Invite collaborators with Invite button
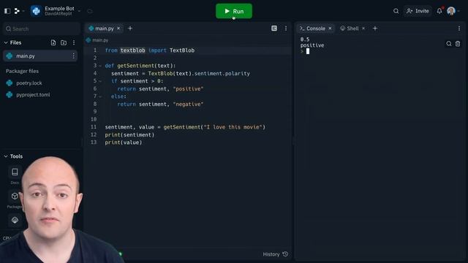Image resolution: width=468 pixels, height=263 pixels. 418,11
